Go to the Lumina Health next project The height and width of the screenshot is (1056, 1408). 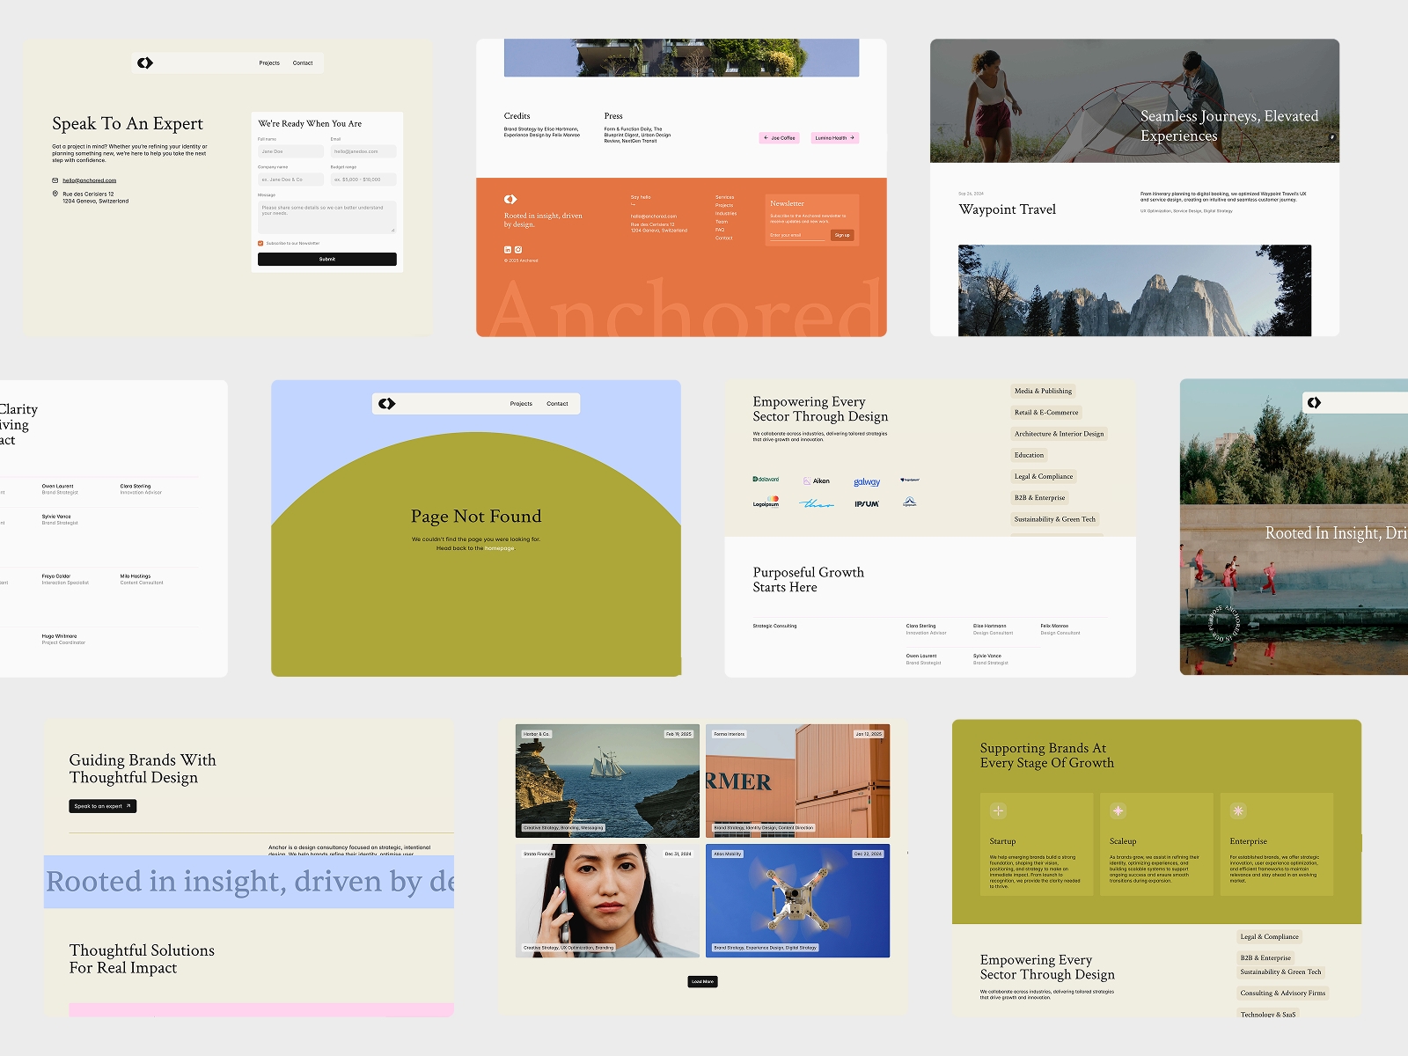pyautogui.click(x=834, y=138)
